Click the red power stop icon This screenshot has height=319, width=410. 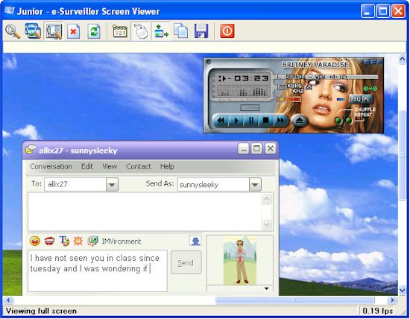point(227,31)
